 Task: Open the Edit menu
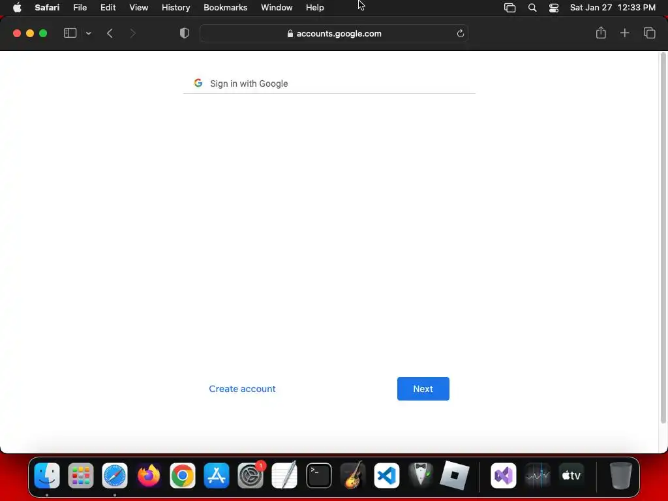(108, 7)
